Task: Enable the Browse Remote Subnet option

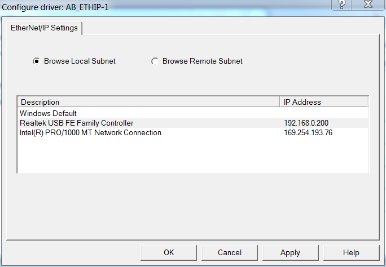Action: [155, 61]
